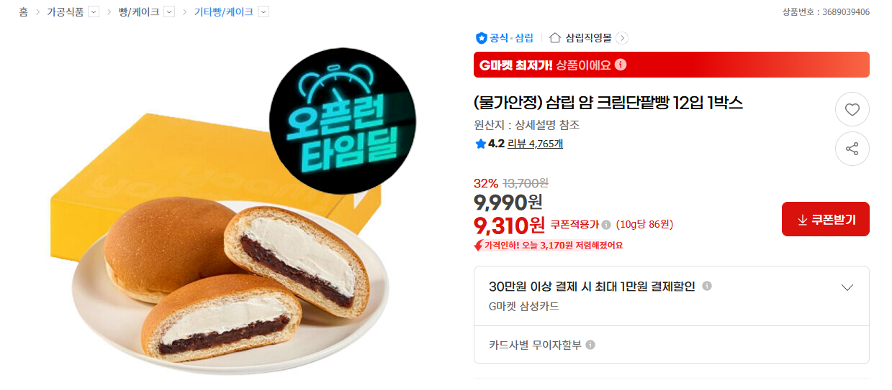This screenshot has height=390, width=892.
Task: Click the 카드사별 무이자할부 row
Action: 671,345
